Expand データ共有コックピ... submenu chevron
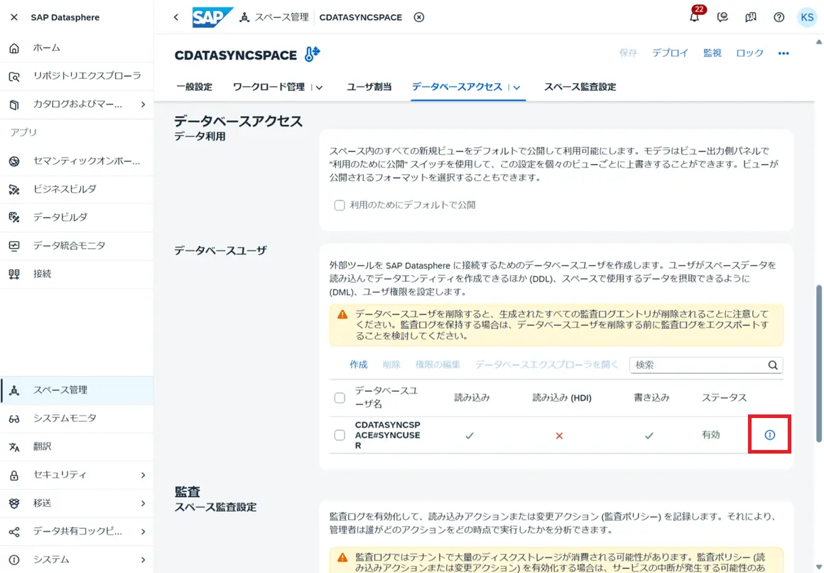Viewport: 824px width, 573px height. 143,532
